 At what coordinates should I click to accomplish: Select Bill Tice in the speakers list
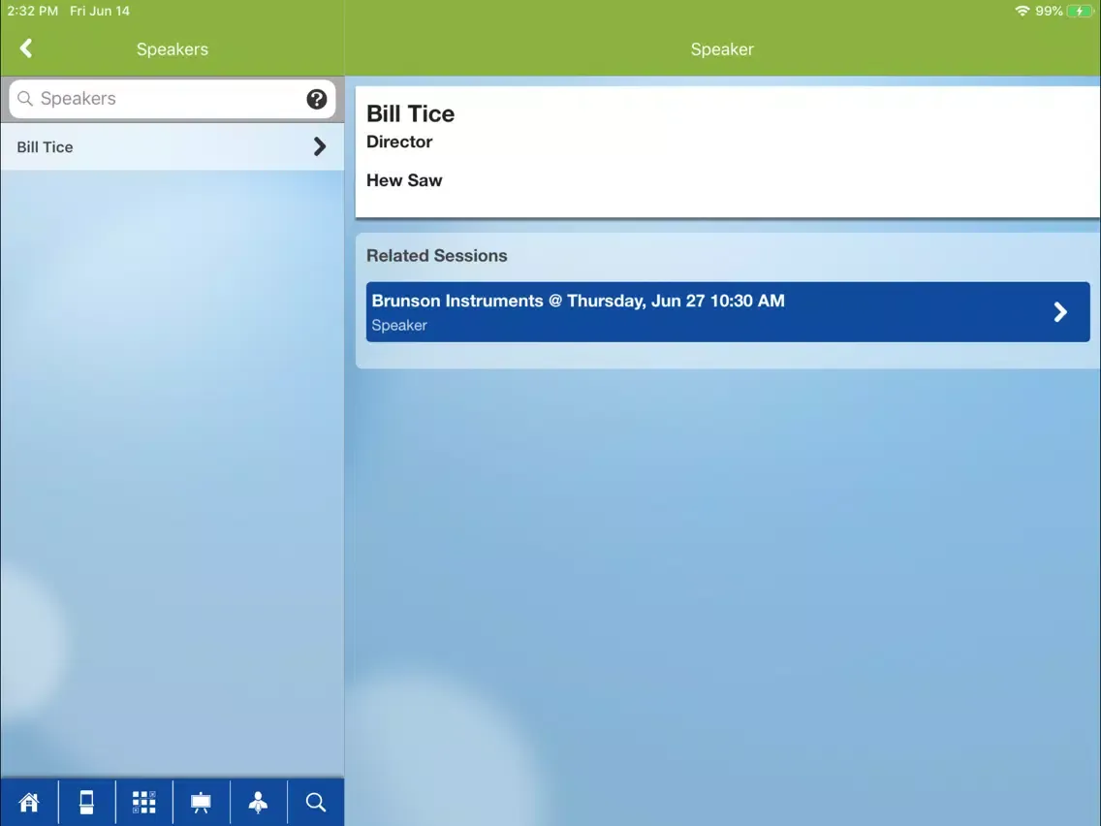(173, 146)
